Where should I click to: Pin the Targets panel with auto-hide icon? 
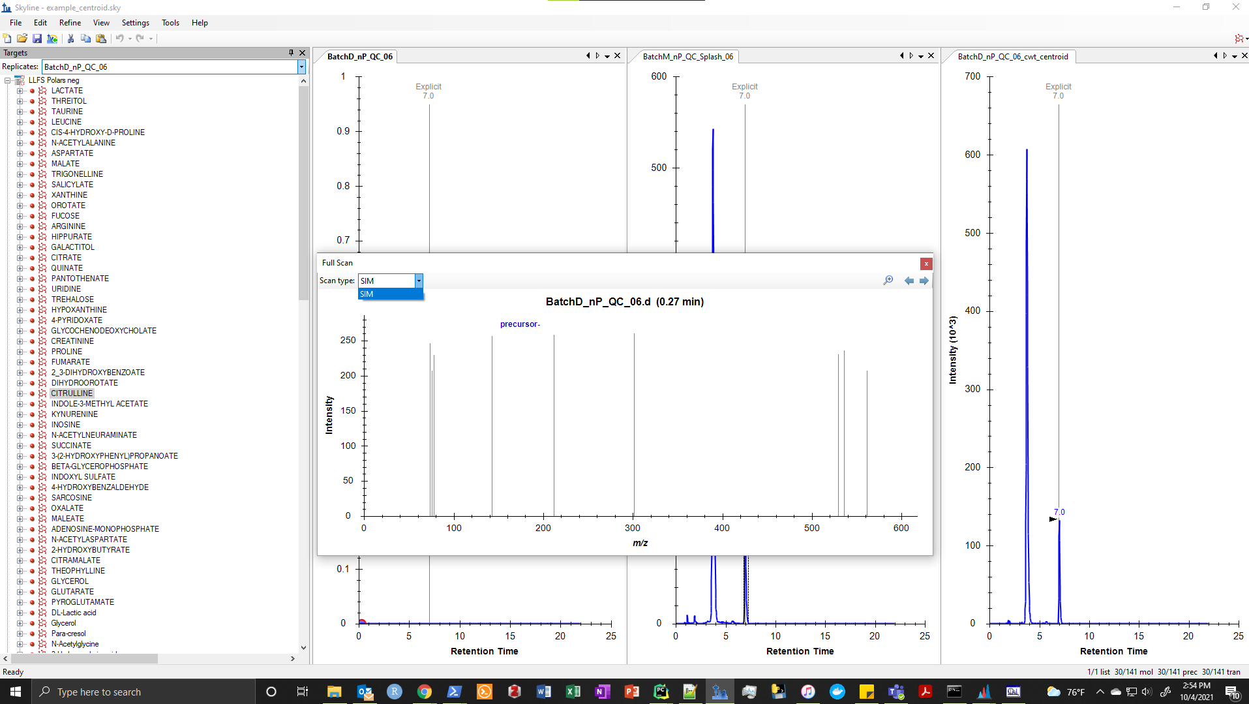(291, 53)
